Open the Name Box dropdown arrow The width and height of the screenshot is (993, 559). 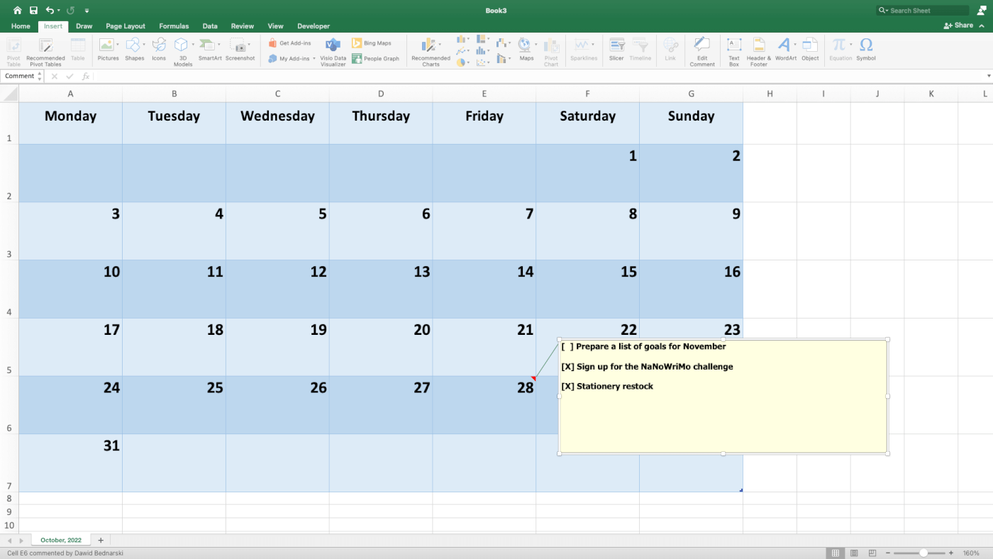40,75
